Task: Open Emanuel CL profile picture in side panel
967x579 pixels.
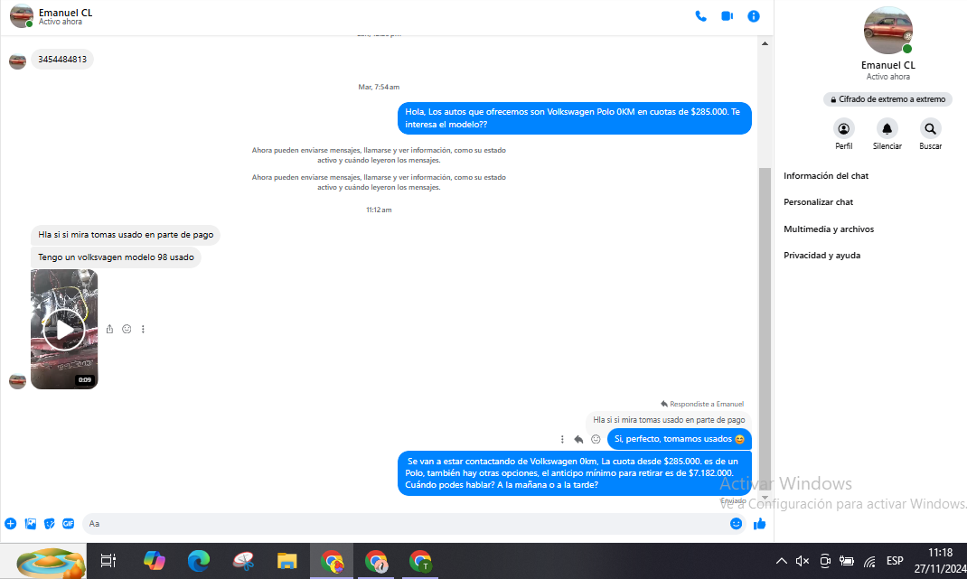Action: point(888,31)
